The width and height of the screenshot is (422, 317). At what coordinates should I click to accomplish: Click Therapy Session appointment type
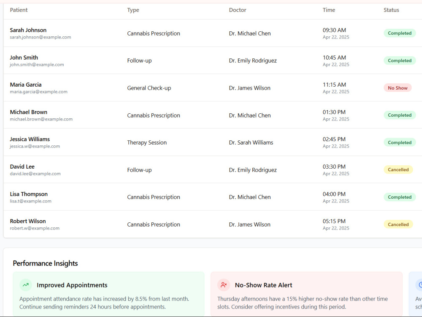147,142
